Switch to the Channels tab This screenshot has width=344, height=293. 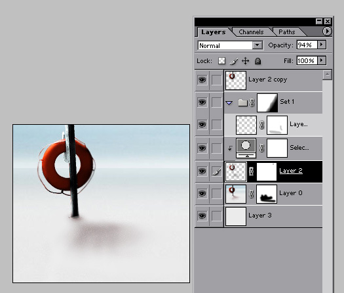[x=251, y=32]
